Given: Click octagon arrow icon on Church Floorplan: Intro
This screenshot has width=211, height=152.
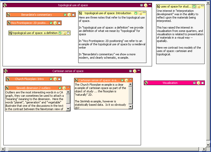Looking at the screenshot, I should (x=55, y=79).
